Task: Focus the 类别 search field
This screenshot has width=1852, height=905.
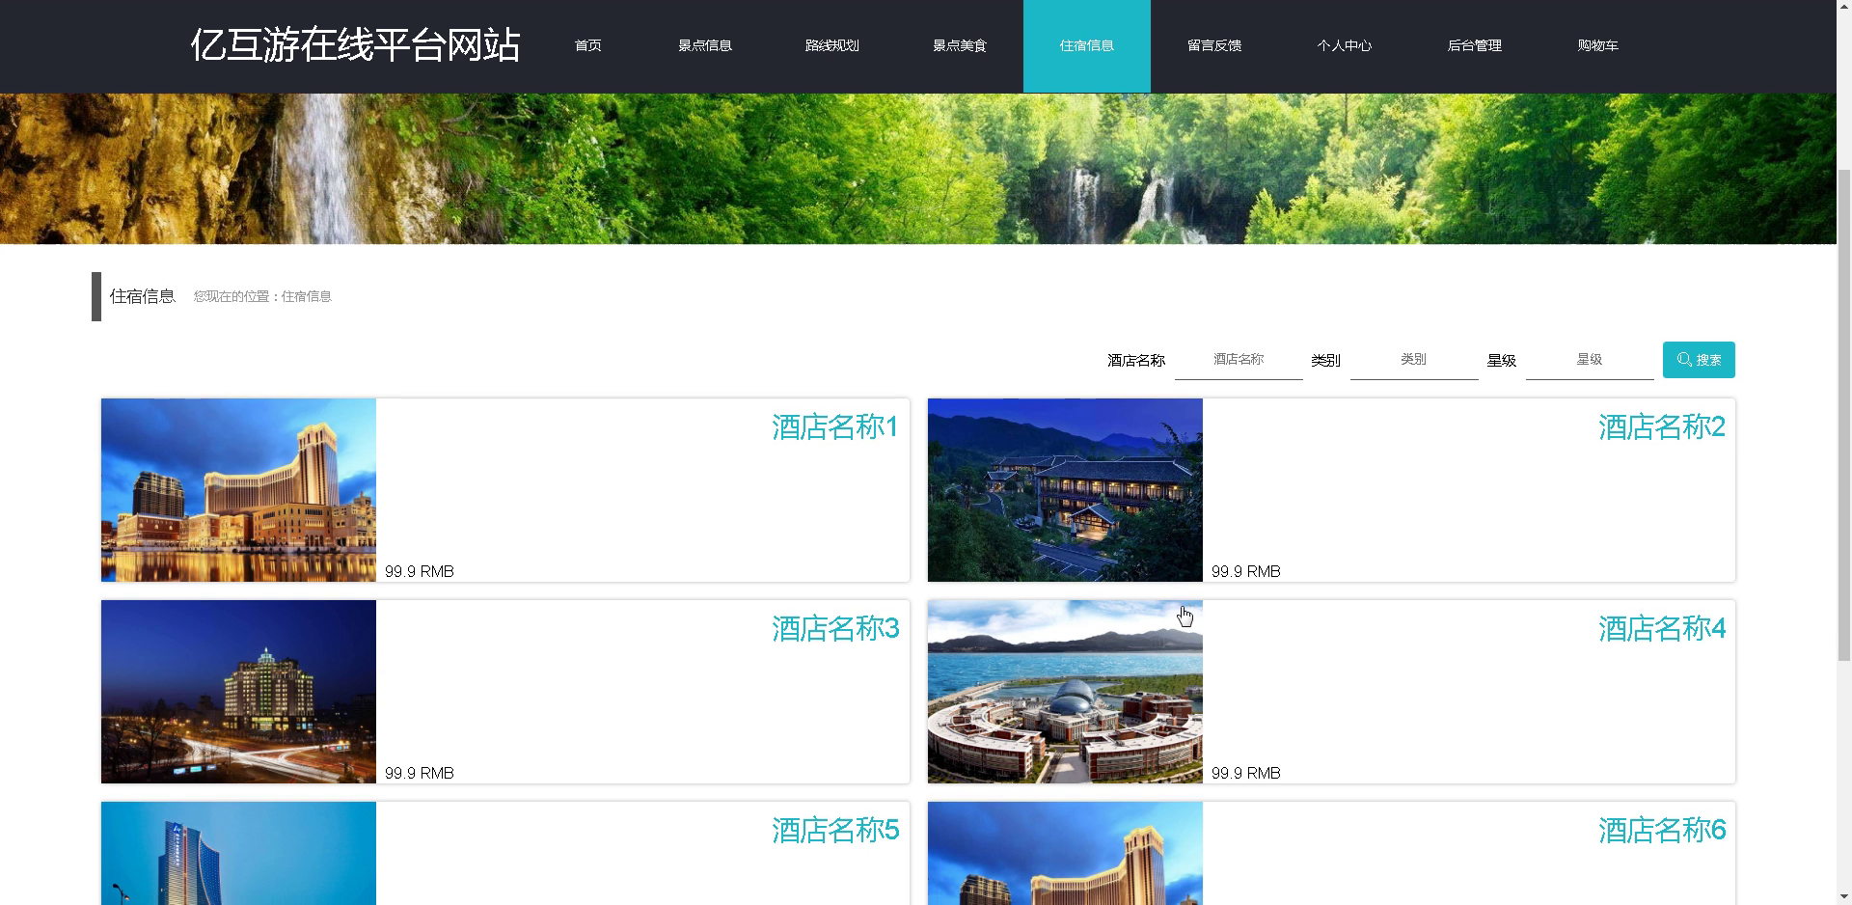Action: (x=1414, y=360)
